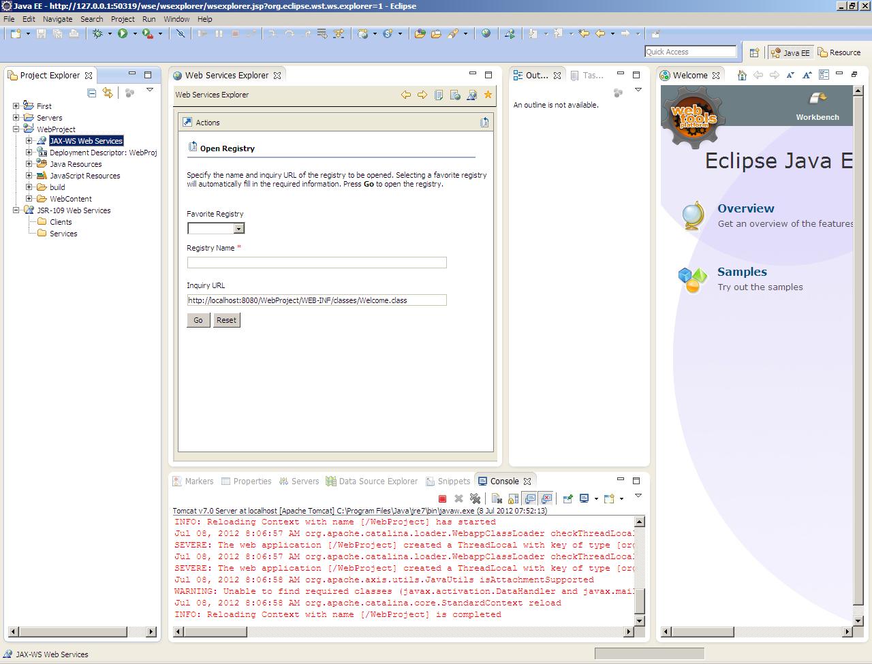Open the Window menu
Viewport: 872px width, 664px height.
click(x=176, y=19)
